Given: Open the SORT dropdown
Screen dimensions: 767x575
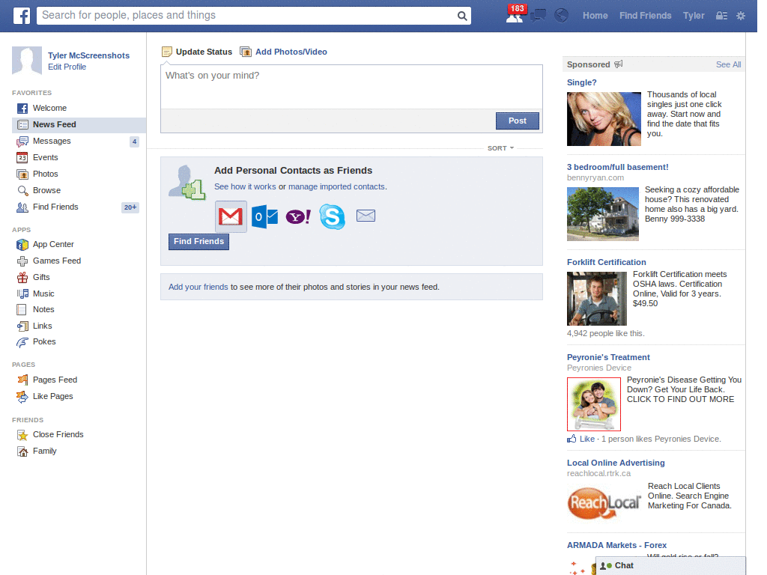Looking at the screenshot, I should coord(500,148).
